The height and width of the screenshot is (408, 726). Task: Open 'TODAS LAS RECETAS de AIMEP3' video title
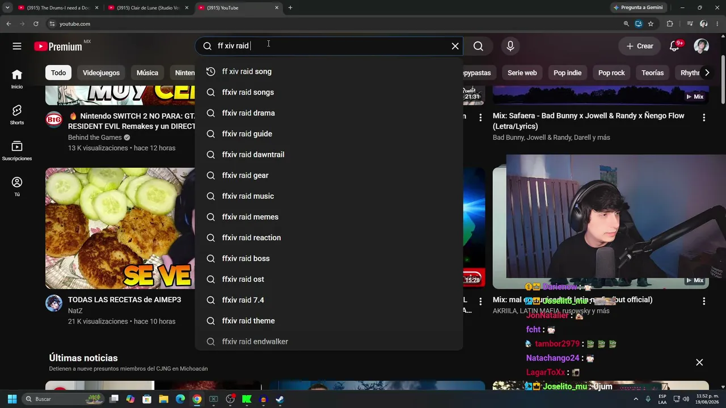click(125, 300)
